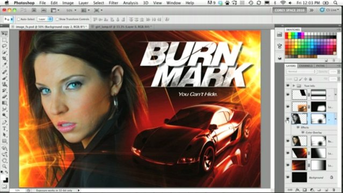
Task: Launch Mini Bridge from the application bar
Action: tap(43, 10)
